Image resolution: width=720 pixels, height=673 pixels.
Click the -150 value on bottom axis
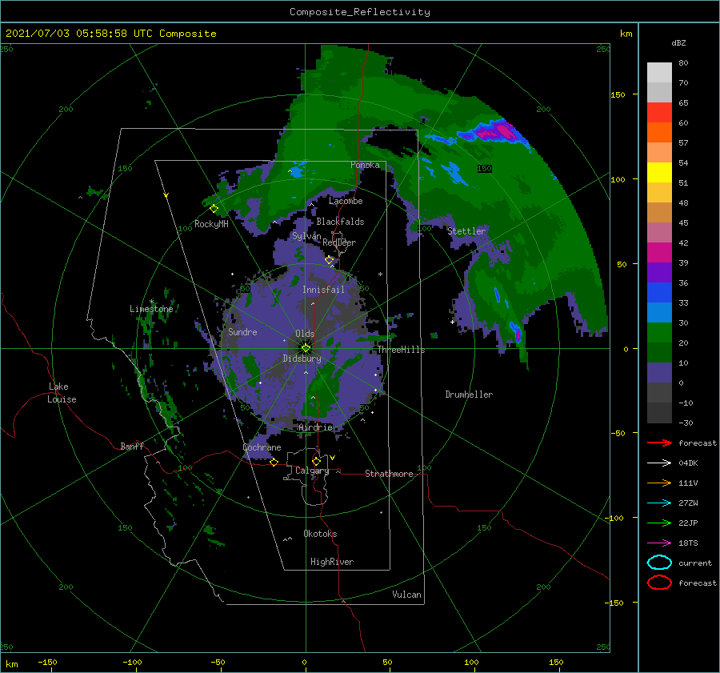pyautogui.click(x=47, y=662)
